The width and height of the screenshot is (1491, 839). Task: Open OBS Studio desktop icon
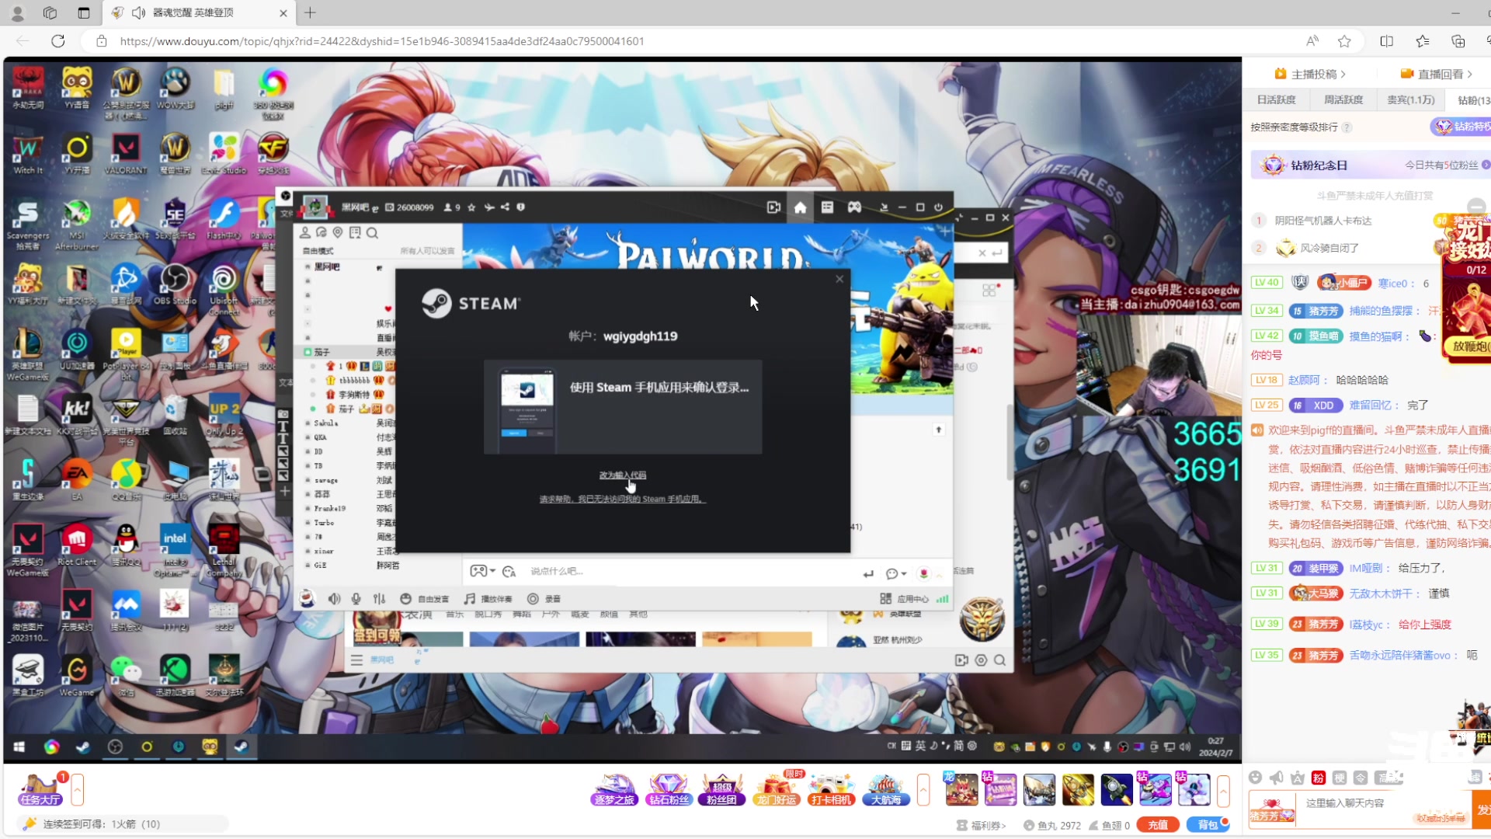click(x=175, y=284)
